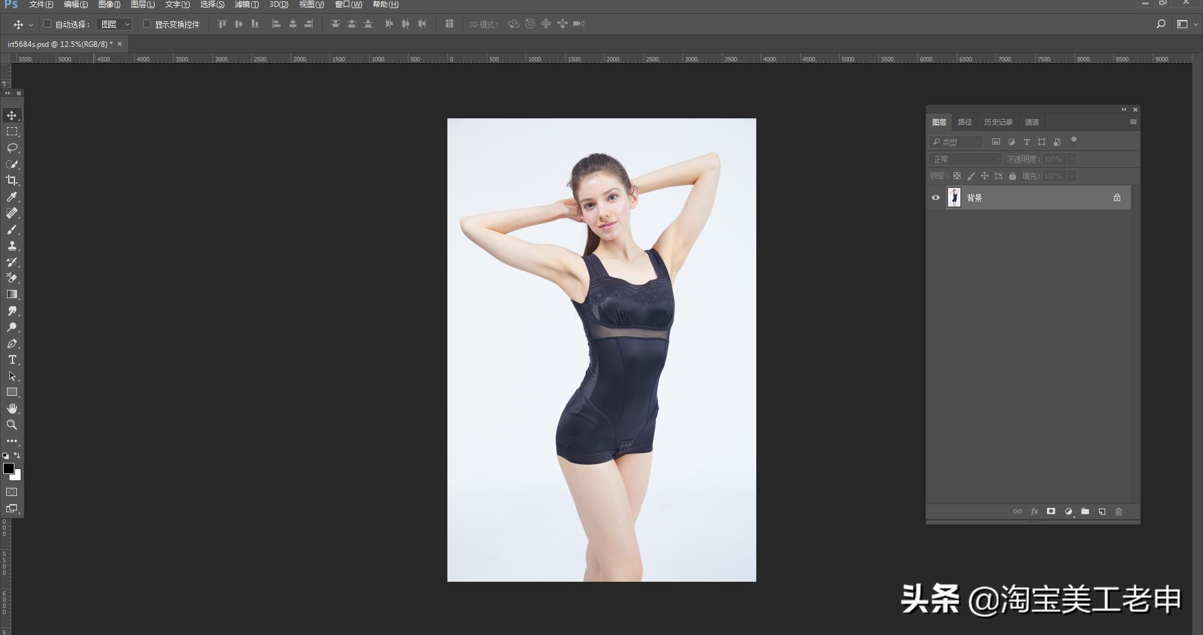The width and height of the screenshot is (1203, 635).
Task: Open the 图像 menu
Action: (x=109, y=4)
